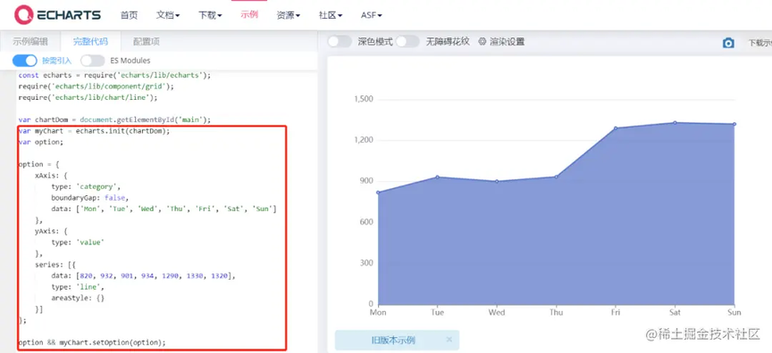Viewport: 772px width, 353px height.
Task: Open the 社区 dropdown menu
Action: coord(331,15)
